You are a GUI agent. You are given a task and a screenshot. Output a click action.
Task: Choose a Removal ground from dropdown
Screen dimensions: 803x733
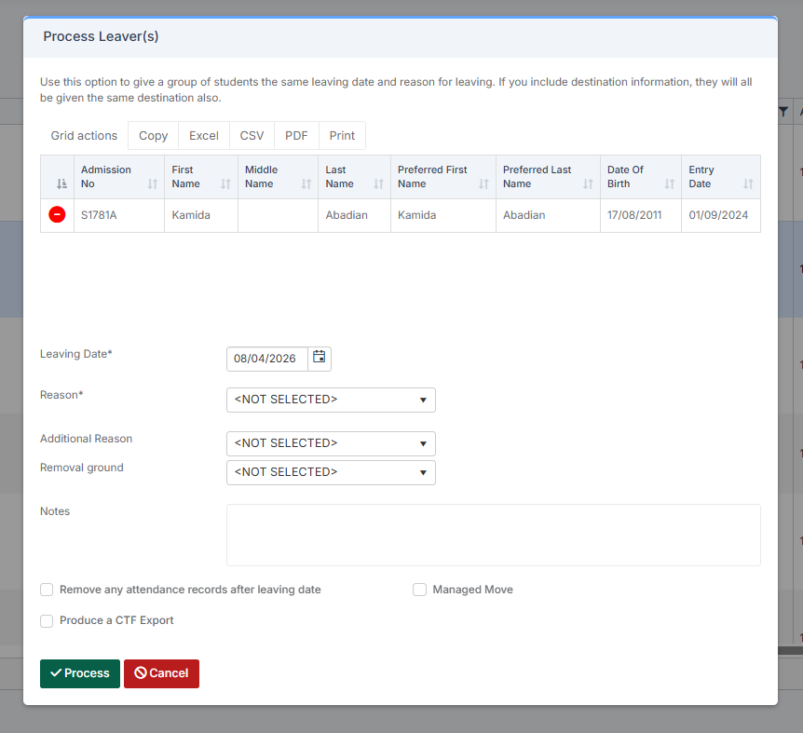click(331, 472)
